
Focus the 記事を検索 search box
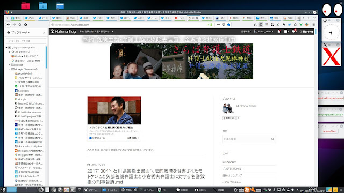point(246,139)
